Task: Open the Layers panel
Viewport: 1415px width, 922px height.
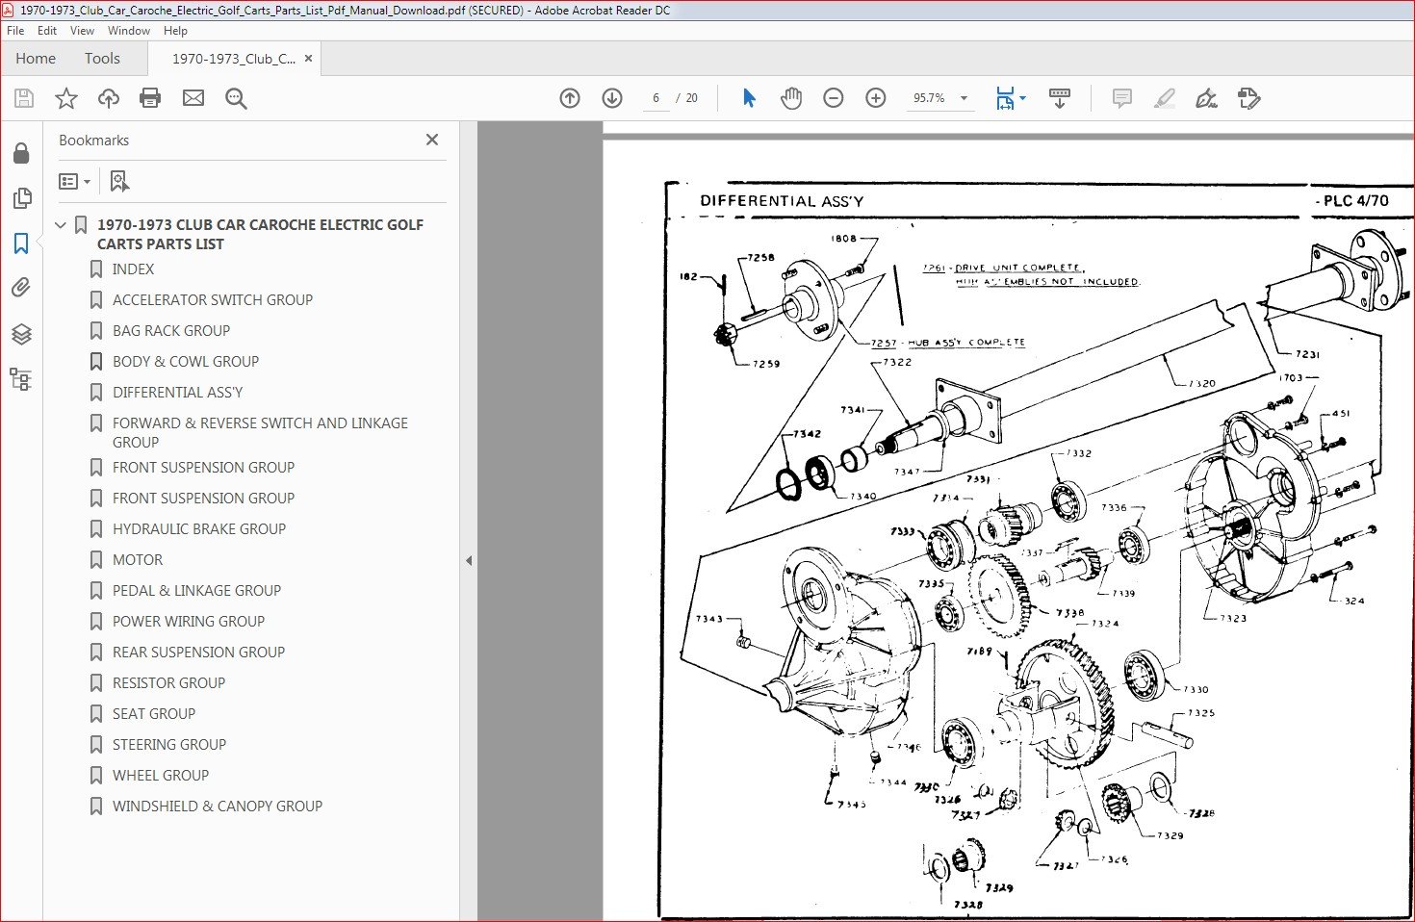Action: [21, 334]
